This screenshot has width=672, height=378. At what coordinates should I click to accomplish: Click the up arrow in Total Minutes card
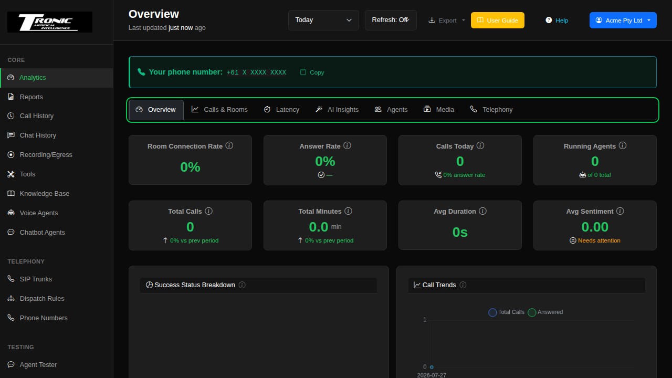click(300, 240)
